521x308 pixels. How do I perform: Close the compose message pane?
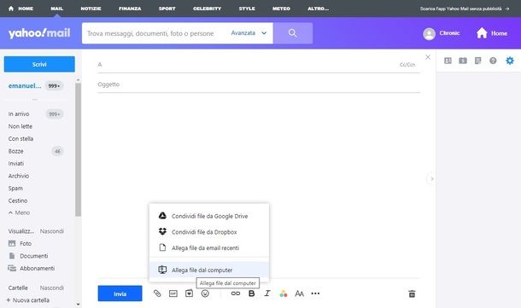[428, 57]
